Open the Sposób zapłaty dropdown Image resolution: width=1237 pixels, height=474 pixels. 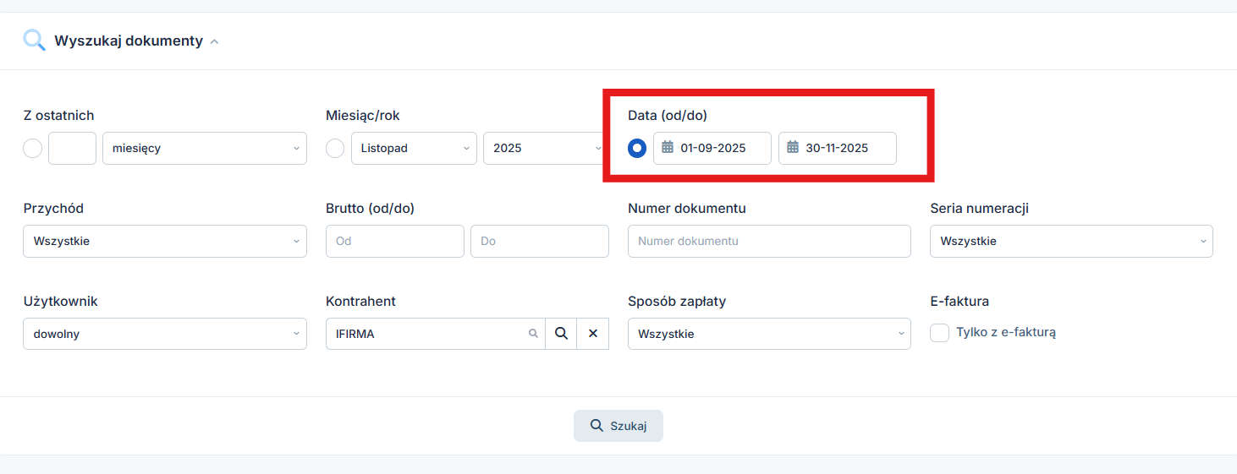pos(769,334)
